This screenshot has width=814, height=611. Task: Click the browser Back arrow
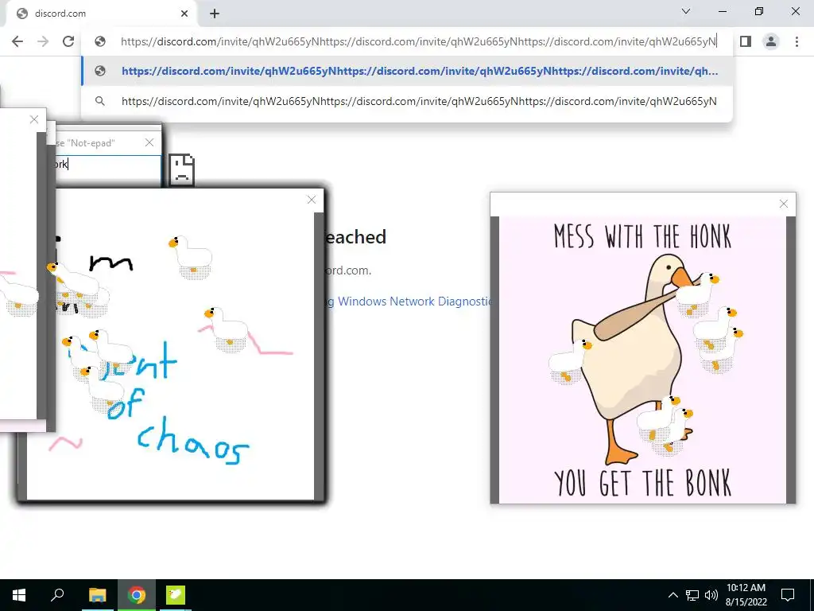click(x=17, y=41)
